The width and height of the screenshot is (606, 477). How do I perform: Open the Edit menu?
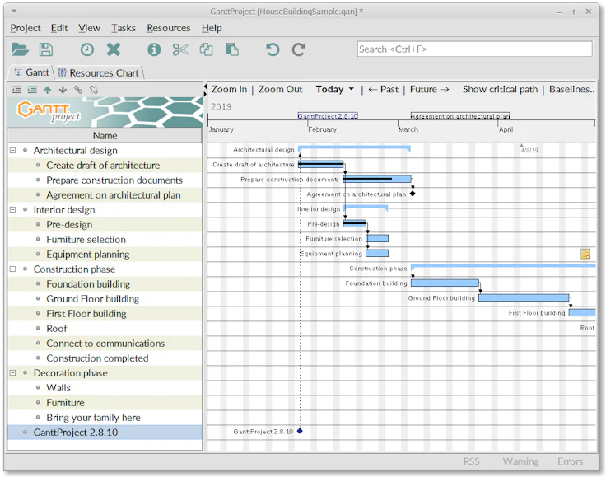[x=59, y=28]
